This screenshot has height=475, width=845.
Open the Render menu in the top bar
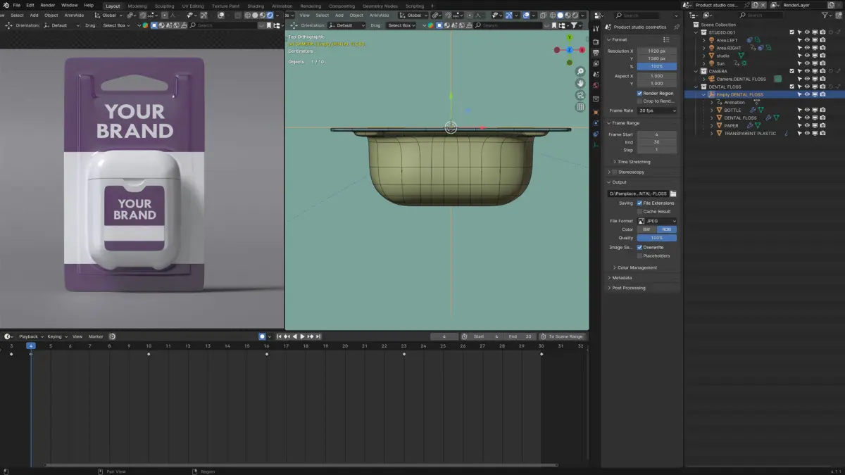coord(48,6)
